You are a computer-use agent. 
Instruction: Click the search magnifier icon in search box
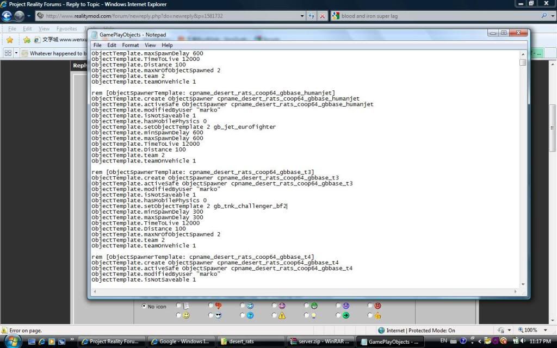click(544, 16)
